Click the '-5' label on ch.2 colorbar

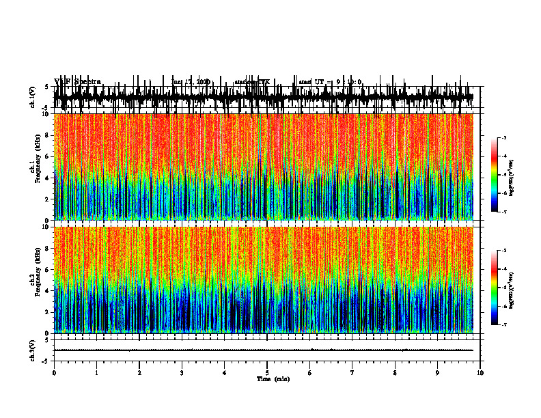(x=504, y=288)
